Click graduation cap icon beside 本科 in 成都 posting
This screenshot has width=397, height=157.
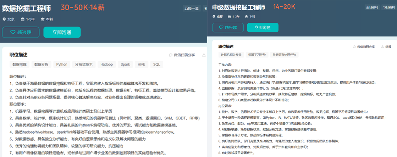[x=246, y=16]
